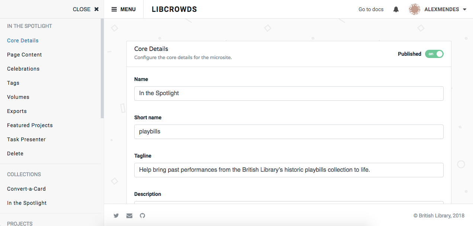Open the Featured Projects section
The image size is (473, 226).
[x=29, y=125]
